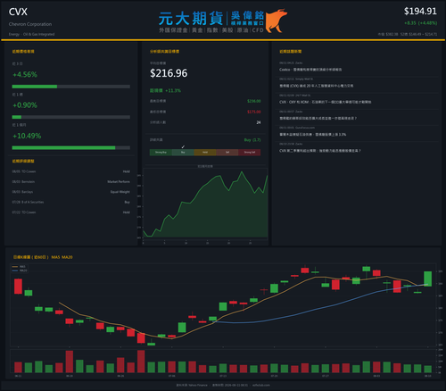Select the Buy rating segment
Screen dimensions: 446x391
[183, 153]
